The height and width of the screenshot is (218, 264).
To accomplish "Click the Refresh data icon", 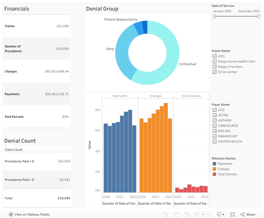I will click(x=197, y=215).
